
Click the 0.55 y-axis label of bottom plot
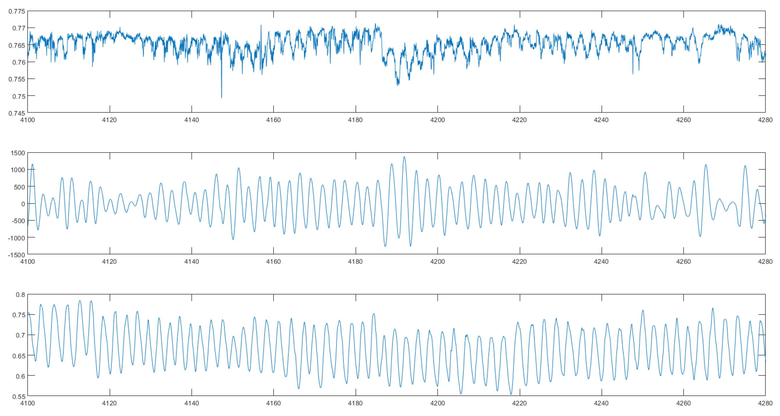click(19, 396)
